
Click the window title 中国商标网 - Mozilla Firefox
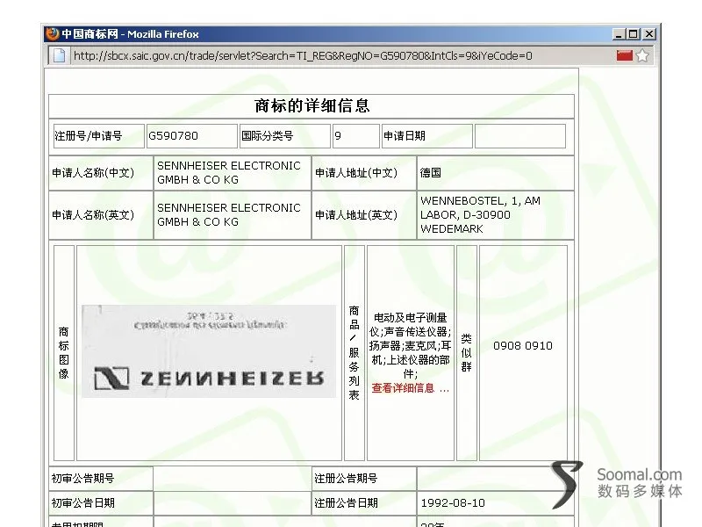[x=130, y=34]
